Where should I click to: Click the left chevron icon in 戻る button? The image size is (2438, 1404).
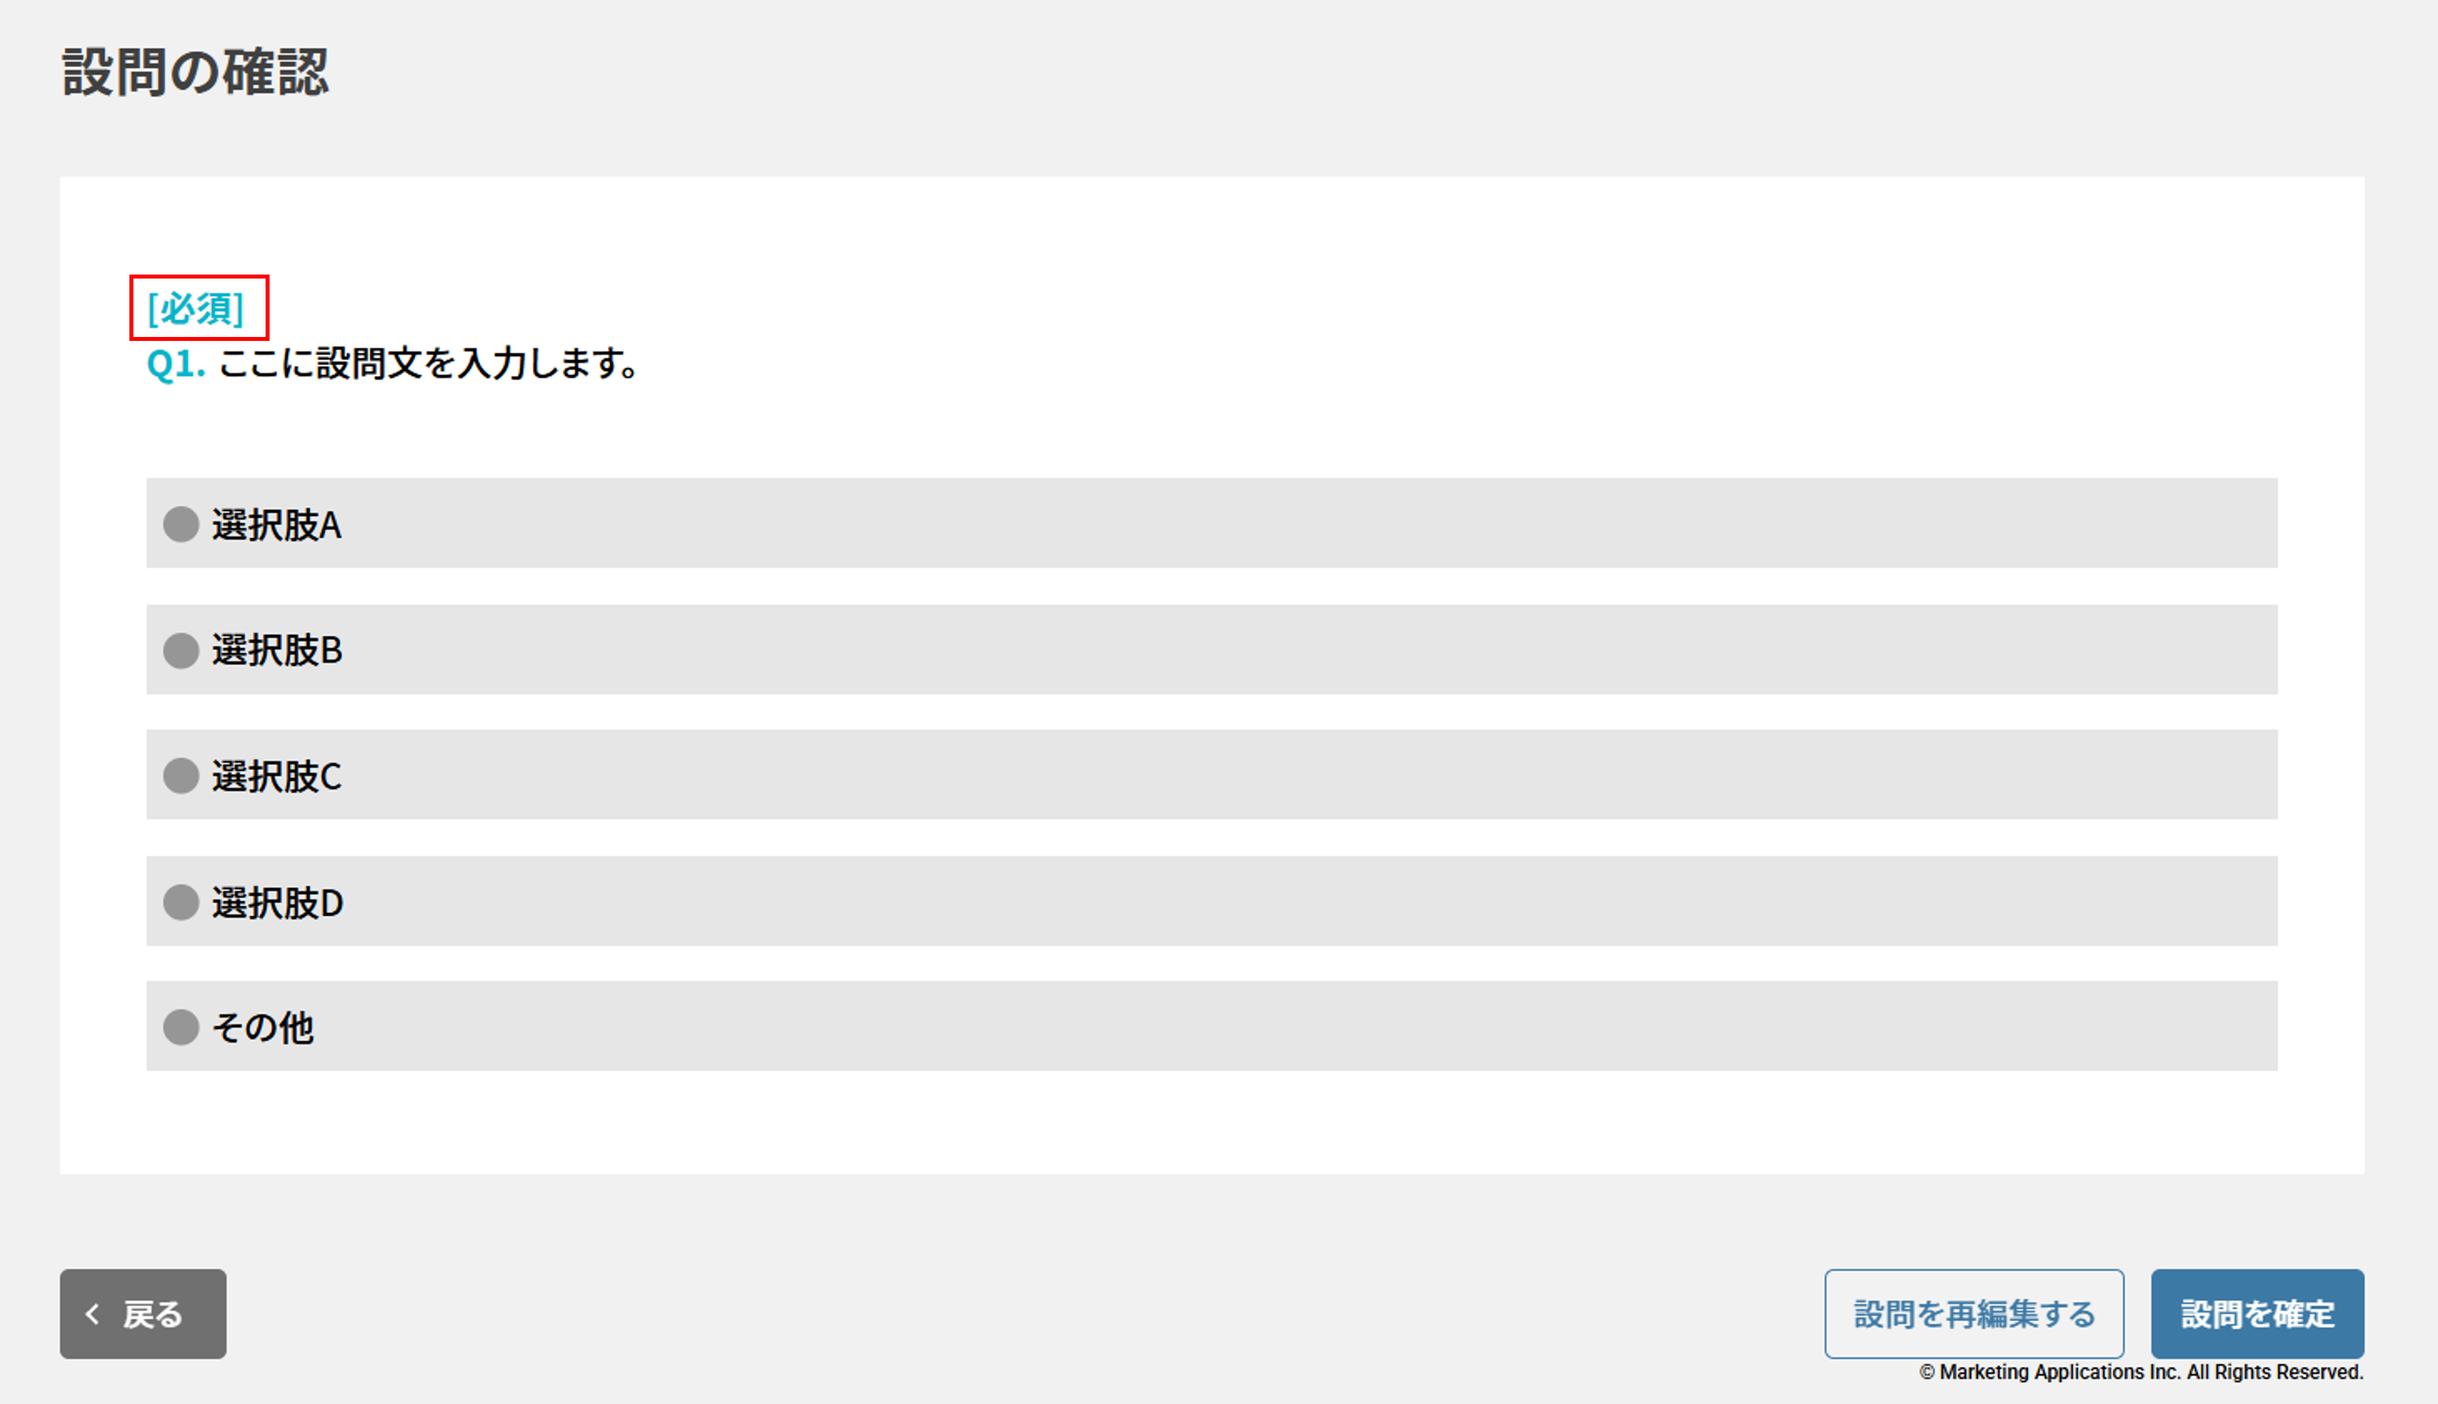pyautogui.click(x=93, y=1314)
